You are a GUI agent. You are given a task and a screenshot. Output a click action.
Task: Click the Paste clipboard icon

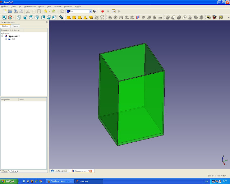click(x=39, y=11)
